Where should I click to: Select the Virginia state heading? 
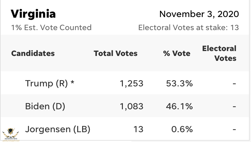click(33, 14)
